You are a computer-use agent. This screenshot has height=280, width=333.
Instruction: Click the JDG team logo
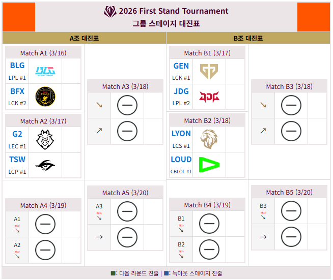coord(209,97)
